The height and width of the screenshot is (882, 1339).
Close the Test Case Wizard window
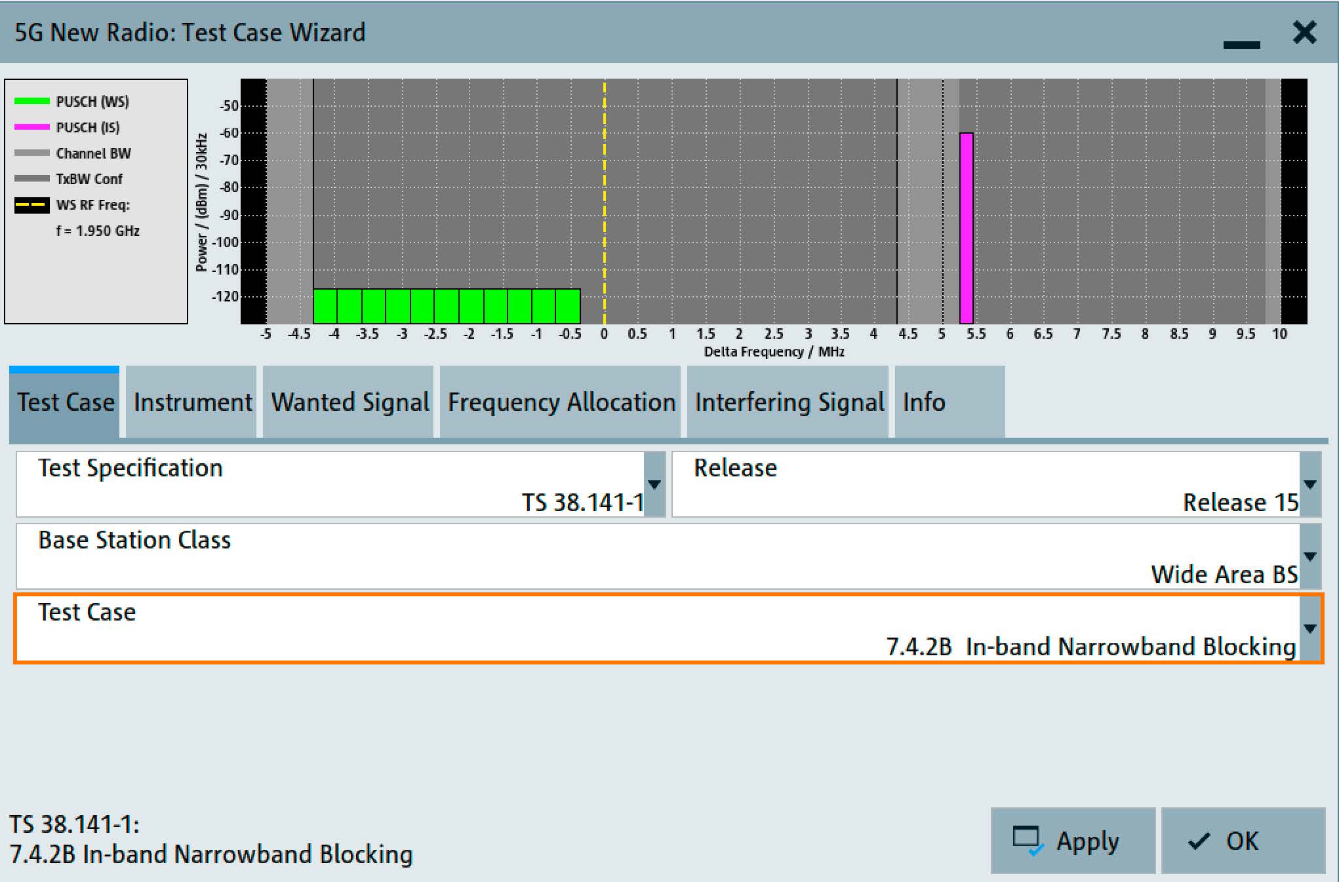tap(1304, 32)
